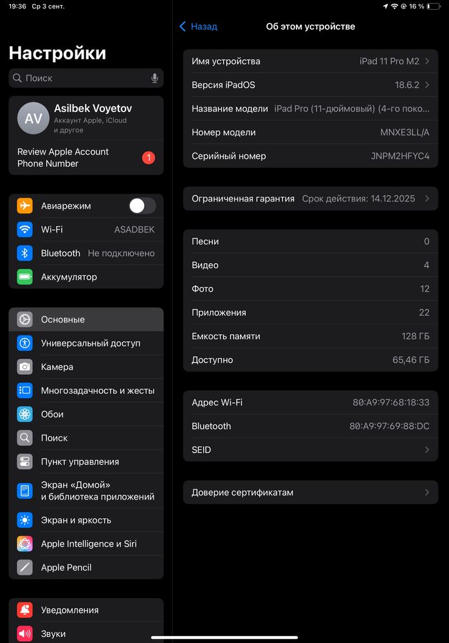This screenshot has width=449, height=643.
Task: Tap the red notification badge
Action: click(149, 158)
